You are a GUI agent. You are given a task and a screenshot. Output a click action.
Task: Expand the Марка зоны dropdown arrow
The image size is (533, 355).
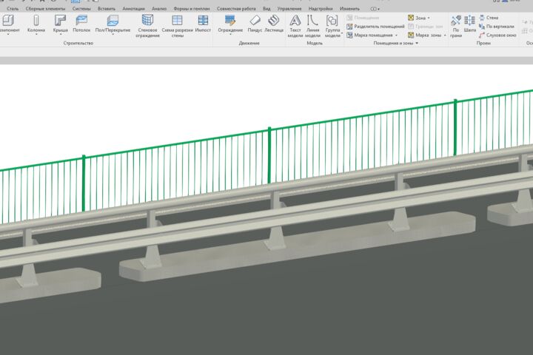[445, 35]
